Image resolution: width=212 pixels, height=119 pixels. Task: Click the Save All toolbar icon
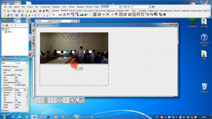click(x=19, y=11)
